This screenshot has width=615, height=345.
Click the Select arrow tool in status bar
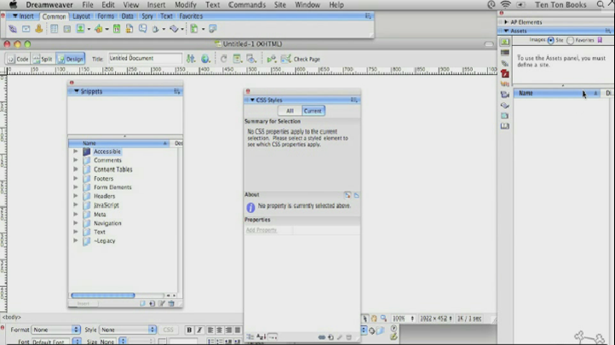point(365,319)
